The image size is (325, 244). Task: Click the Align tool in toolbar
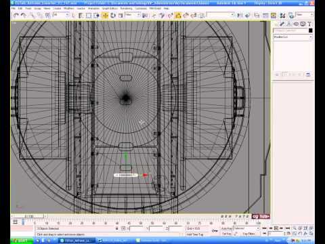(x=248, y=16)
